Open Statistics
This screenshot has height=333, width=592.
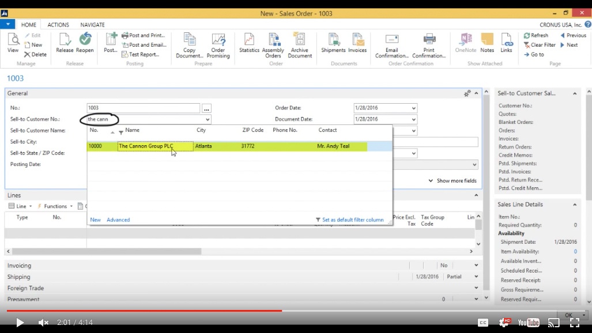(249, 43)
